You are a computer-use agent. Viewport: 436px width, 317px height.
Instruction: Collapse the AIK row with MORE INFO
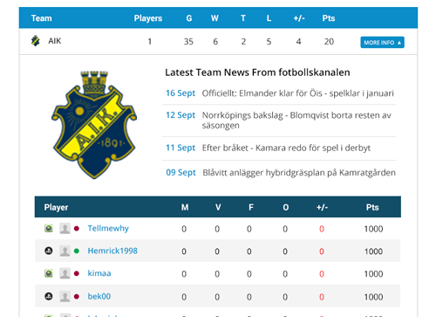coord(382,43)
